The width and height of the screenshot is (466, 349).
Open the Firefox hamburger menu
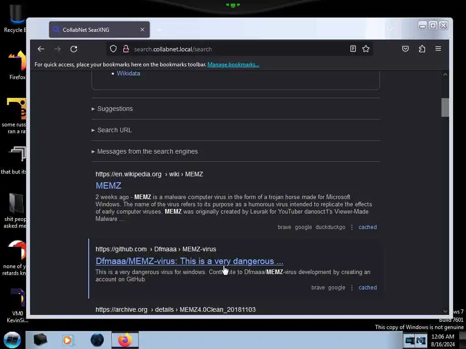[438, 49]
